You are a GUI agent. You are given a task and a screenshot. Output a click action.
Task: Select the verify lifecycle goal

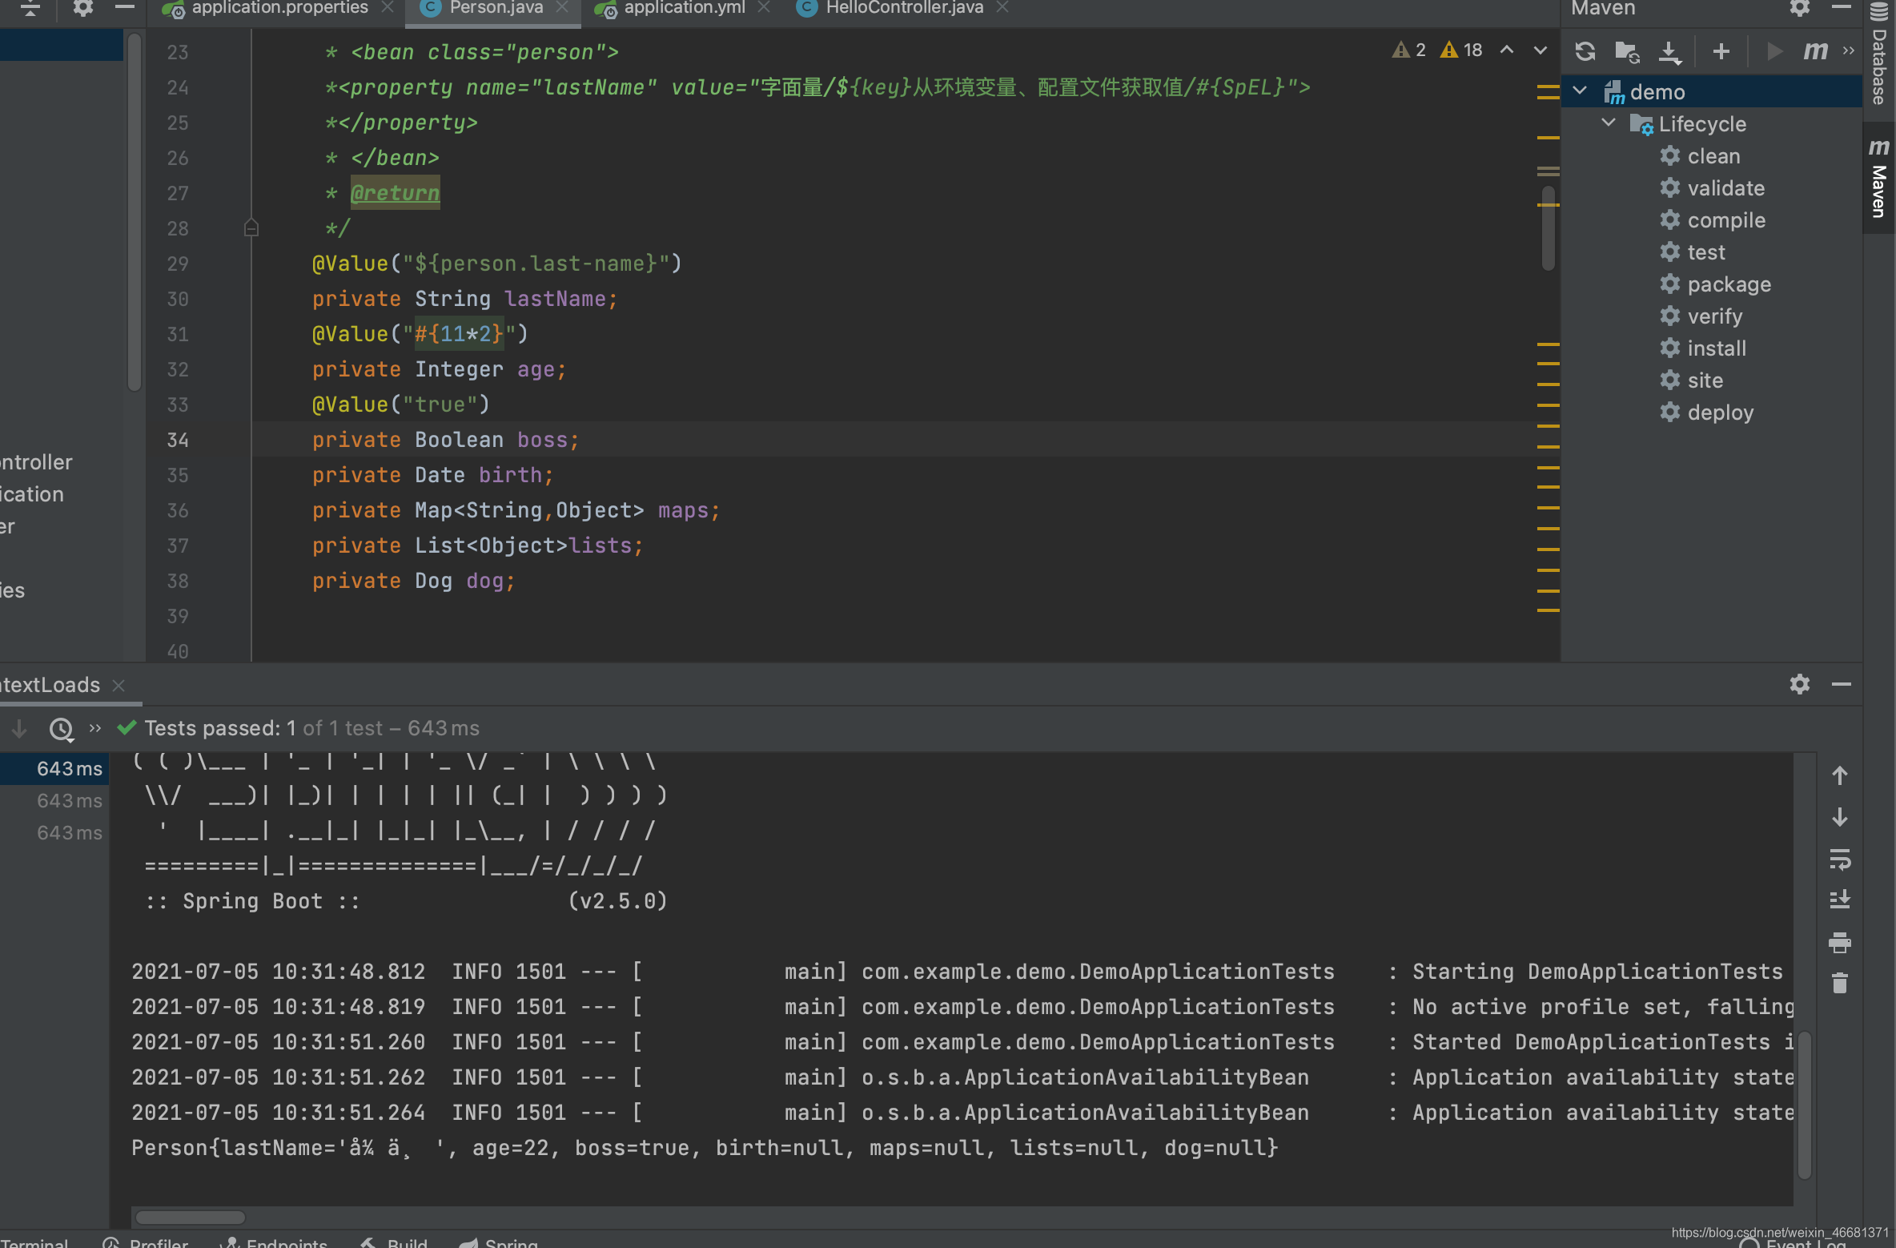click(x=1701, y=316)
